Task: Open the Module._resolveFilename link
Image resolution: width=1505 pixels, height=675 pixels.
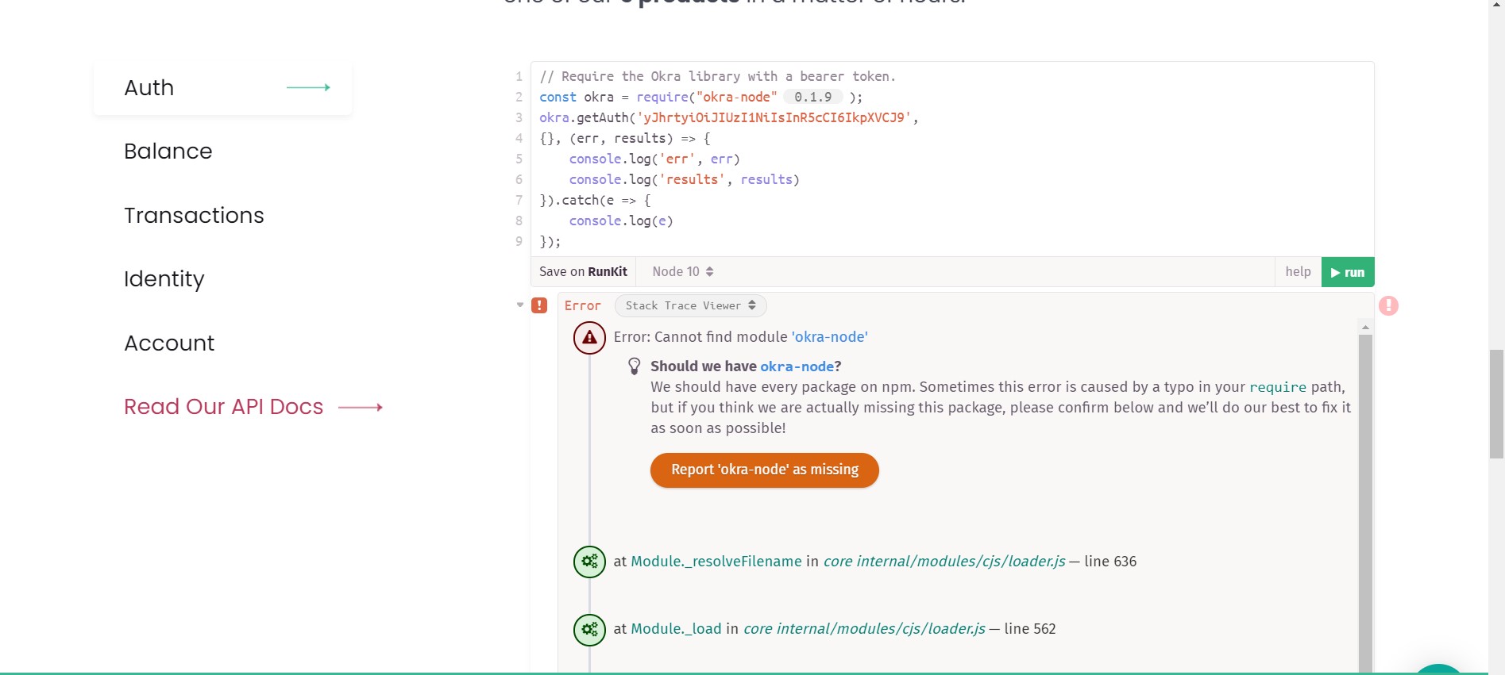Action: click(x=716, y=562)
